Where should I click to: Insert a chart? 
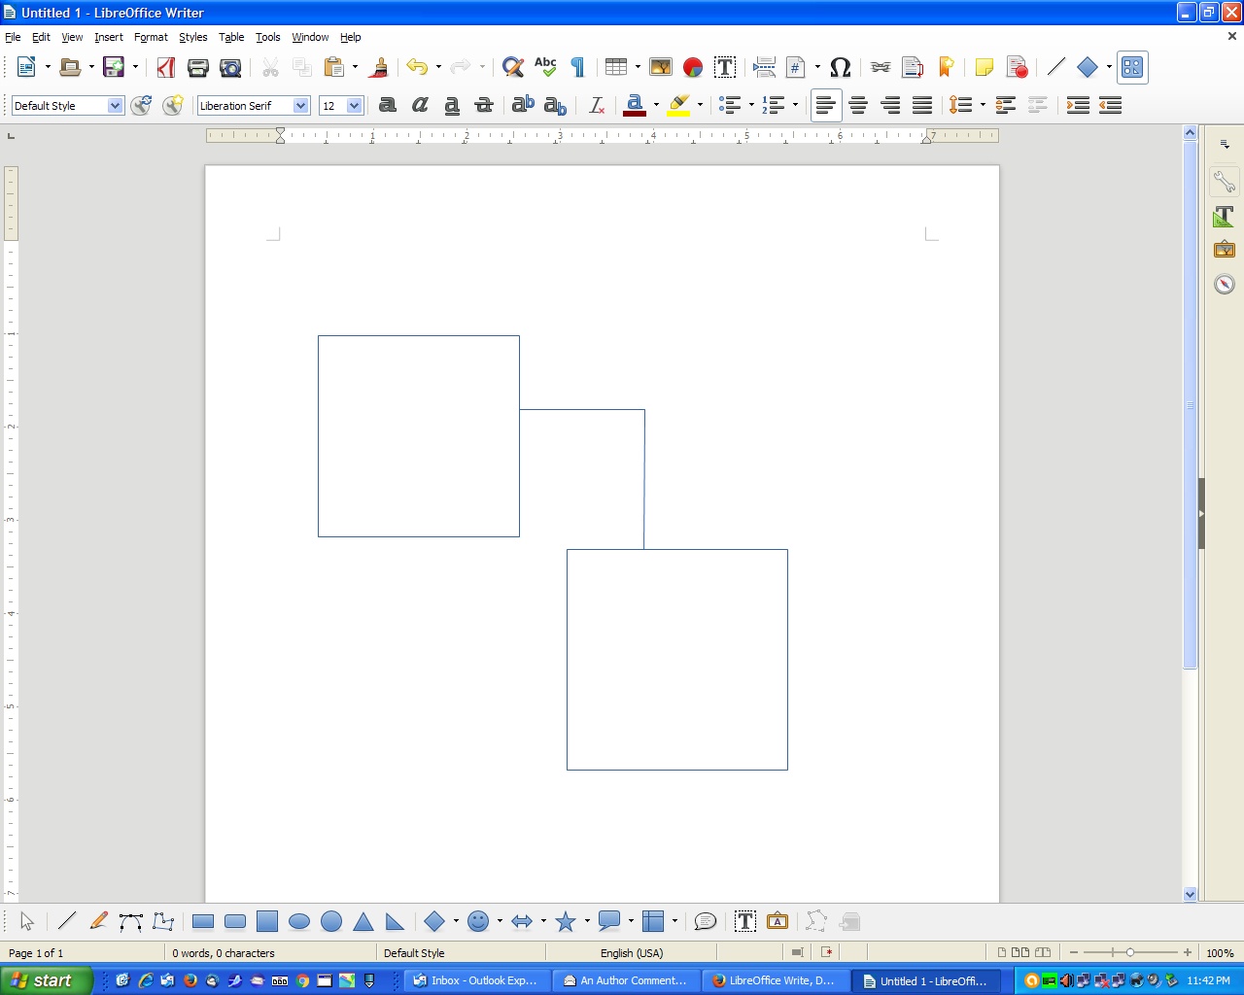[x=692, y=67]
